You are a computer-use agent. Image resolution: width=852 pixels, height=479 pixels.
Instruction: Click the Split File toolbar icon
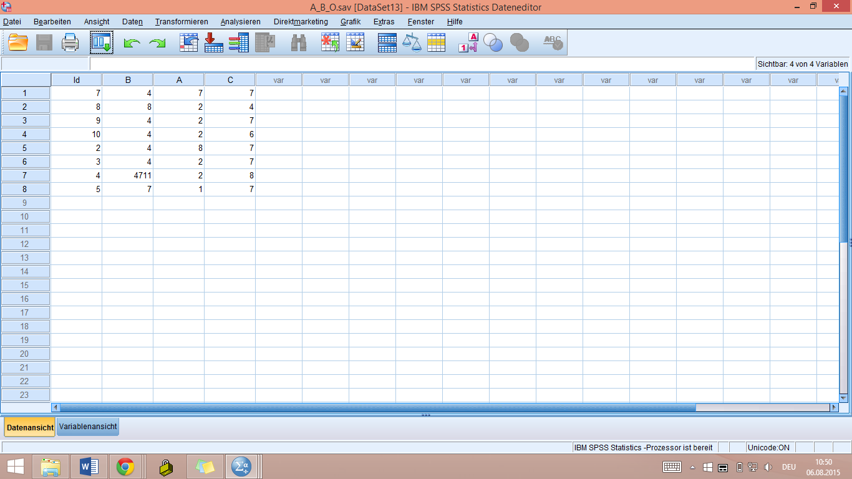(x=387, y=42)
